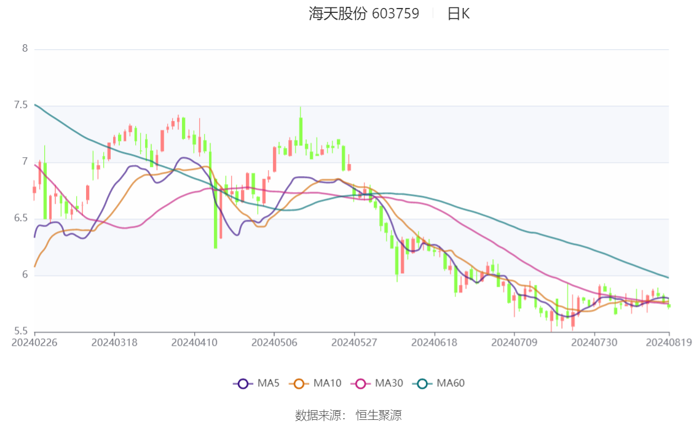The image size is (697, 423).
Task: Click x-axis date label 20240618
Action: tap(435, 343)
